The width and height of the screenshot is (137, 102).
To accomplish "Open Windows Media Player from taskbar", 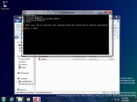I will pyautogui.click(x=28, y=100).
